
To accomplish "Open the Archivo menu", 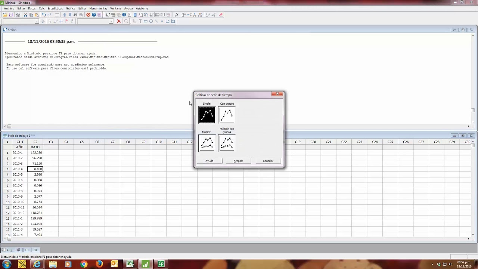I will (9, 8).
